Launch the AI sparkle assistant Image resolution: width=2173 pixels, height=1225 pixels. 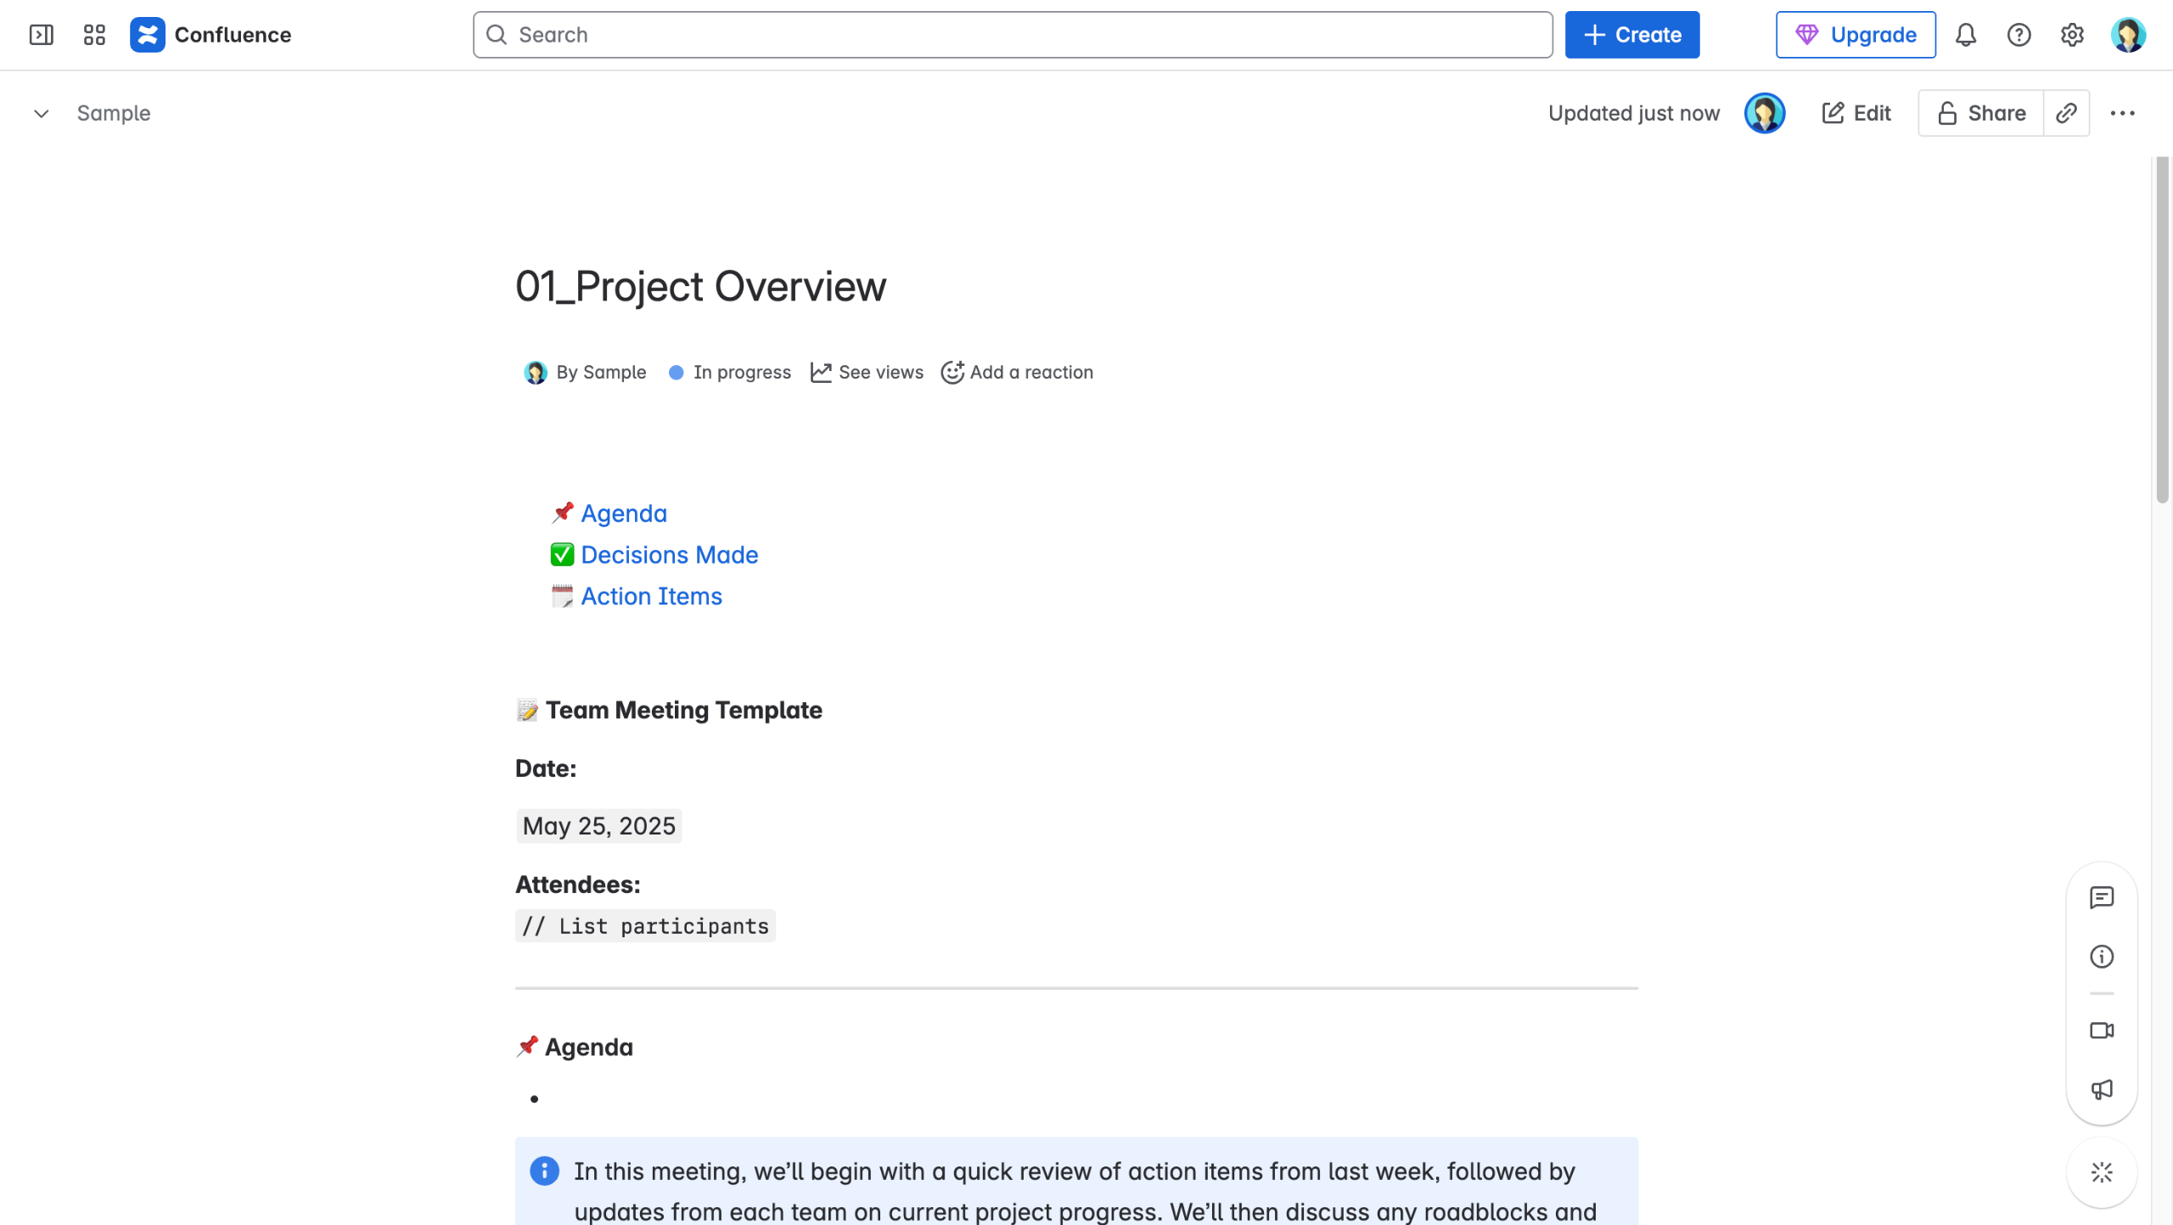(x=2102, y=1172)
